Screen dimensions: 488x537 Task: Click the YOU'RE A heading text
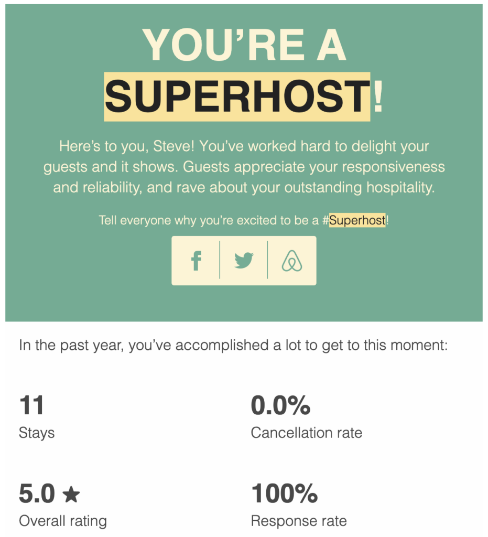pos(244,45)
